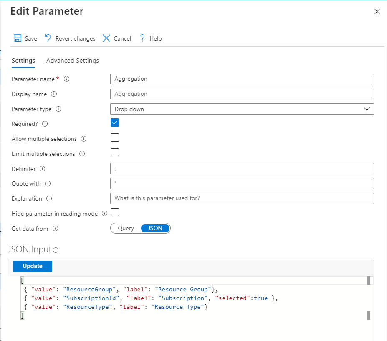Image resolution: width=387 pixels, height=341 pixels.
Task: Click the Cancel label in toolbar
Action: coord(122,38)
